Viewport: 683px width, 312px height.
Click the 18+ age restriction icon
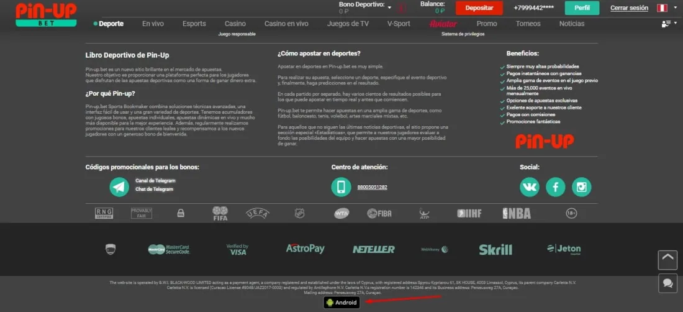pyautogui.click(x=571, y=213)
